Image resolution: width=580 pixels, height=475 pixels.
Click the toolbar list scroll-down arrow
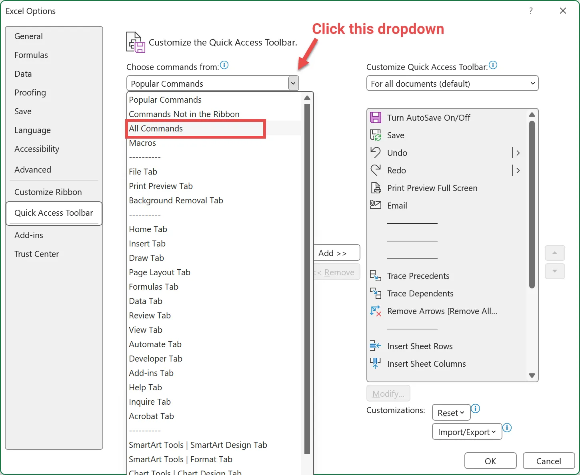coord(532,376)
